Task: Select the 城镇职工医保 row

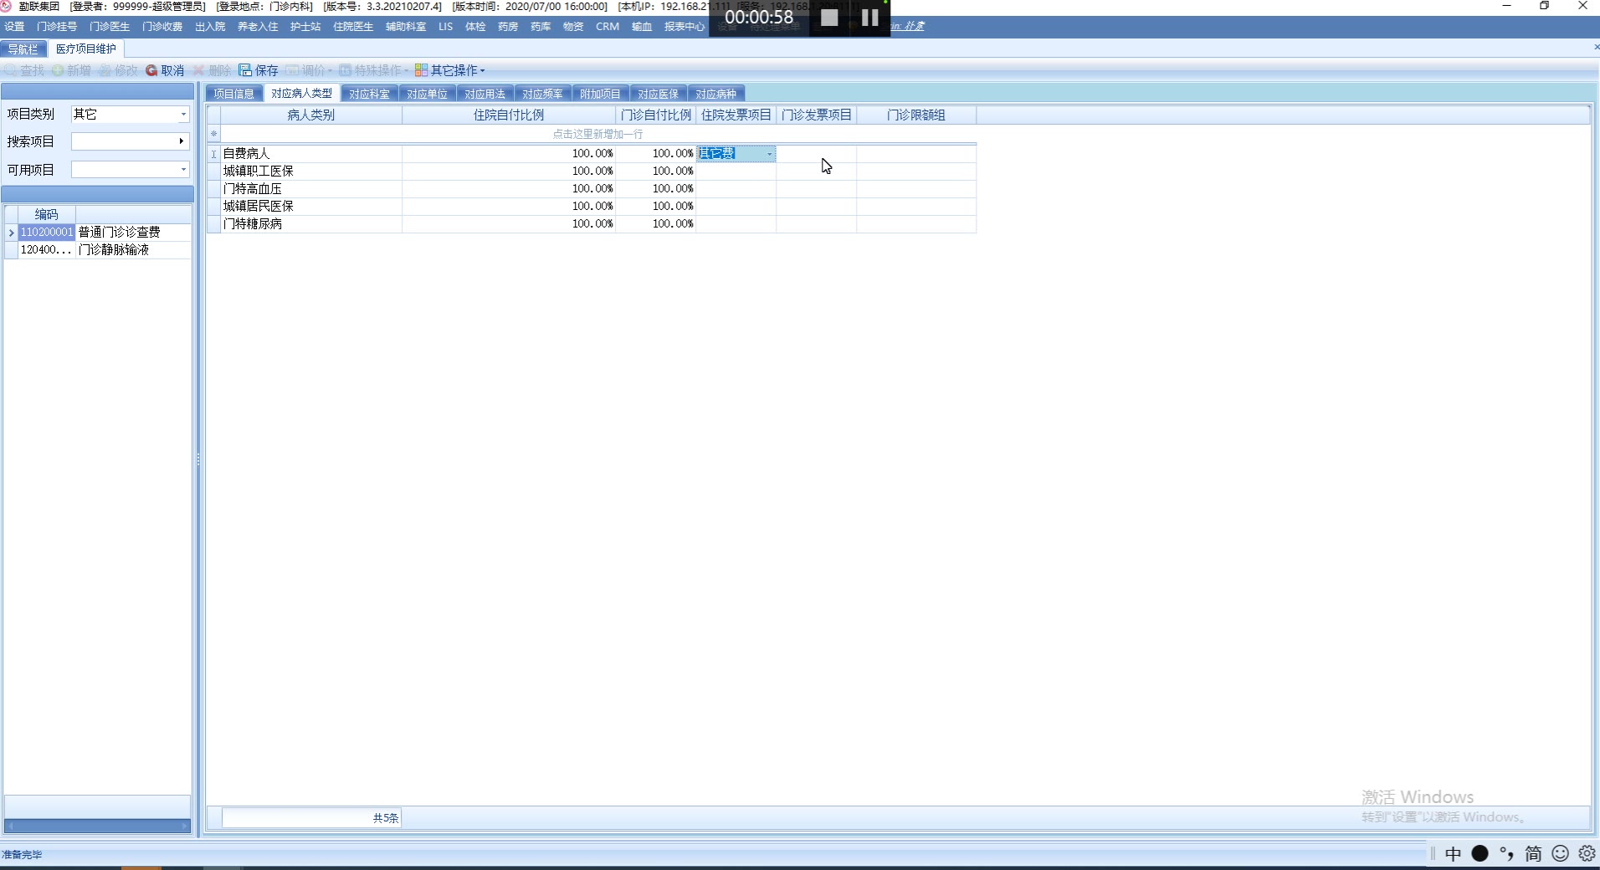Action: pos(591,171)
